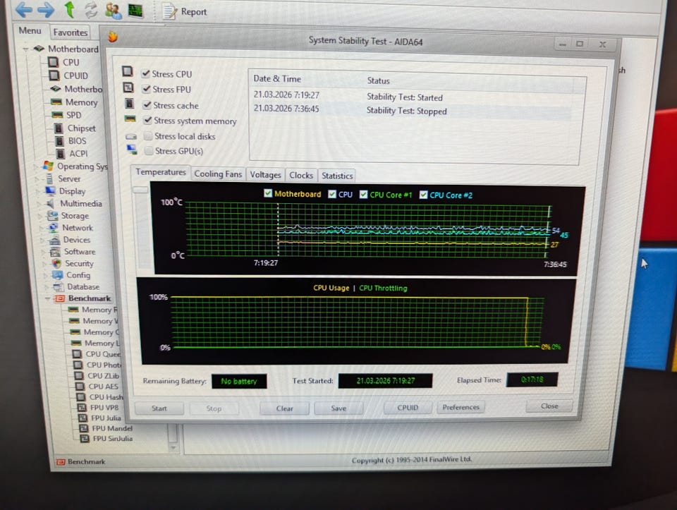Select the Chipset tree icon
Viewport: 677px width, 510px height.
pyautogui.click(x=59, y=128)
